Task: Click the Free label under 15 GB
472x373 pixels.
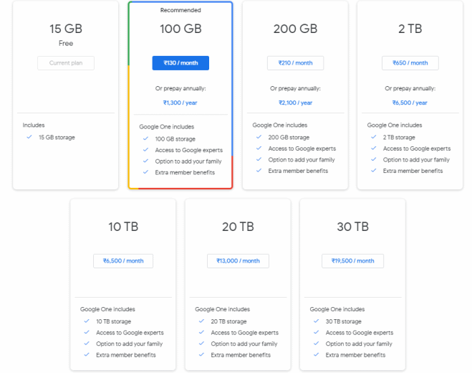Action: [x=66, y=44]
